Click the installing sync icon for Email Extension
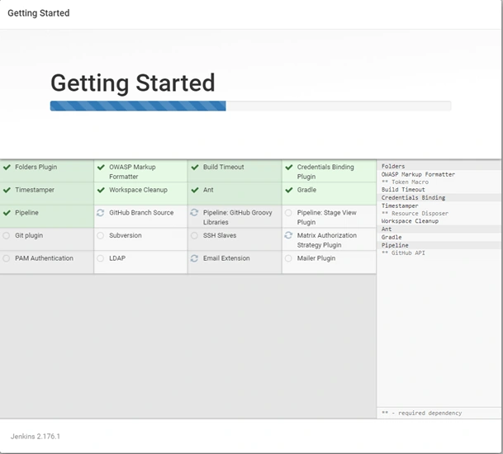This screenshot has height=454, width=503. tap(194, 258)
